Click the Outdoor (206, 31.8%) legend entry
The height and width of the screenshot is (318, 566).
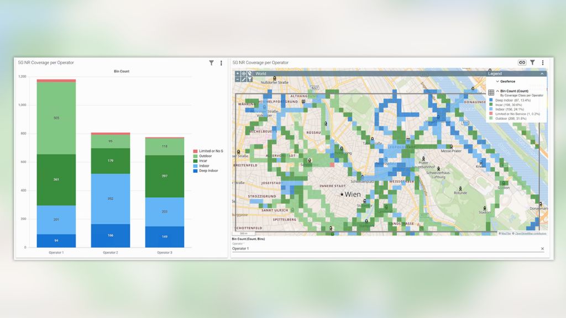(511, 118)
